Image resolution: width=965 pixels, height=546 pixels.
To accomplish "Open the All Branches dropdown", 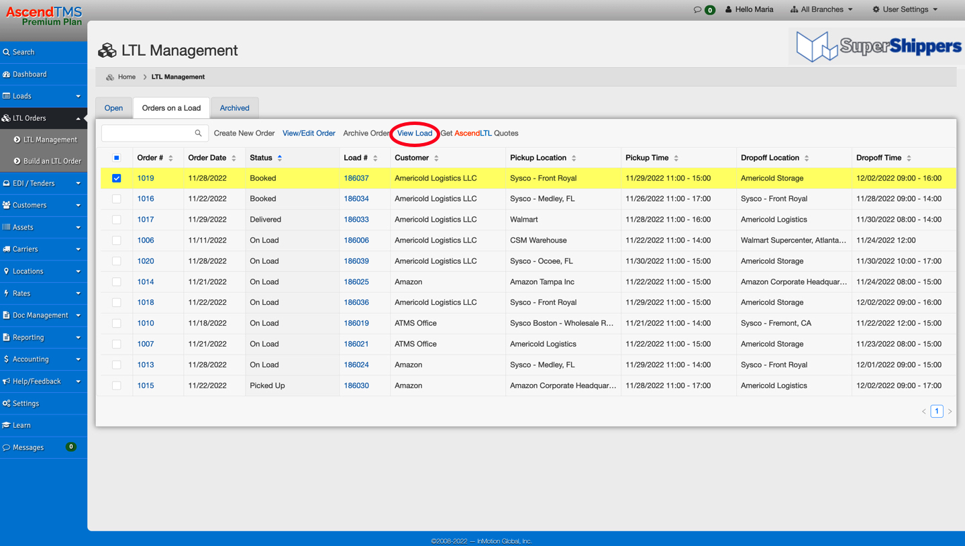I will coord(821,9).
